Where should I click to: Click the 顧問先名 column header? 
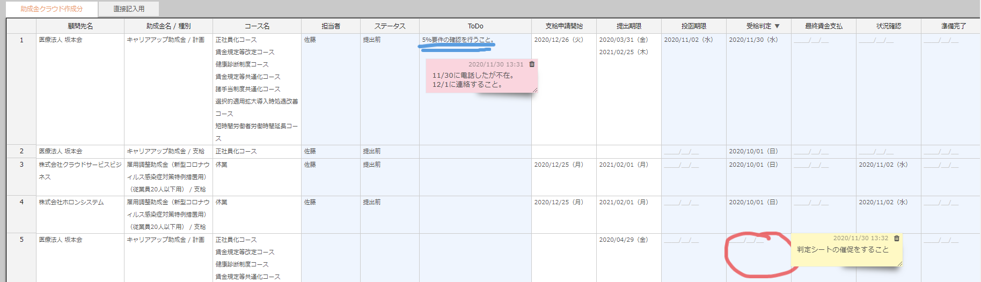(80, 26)
